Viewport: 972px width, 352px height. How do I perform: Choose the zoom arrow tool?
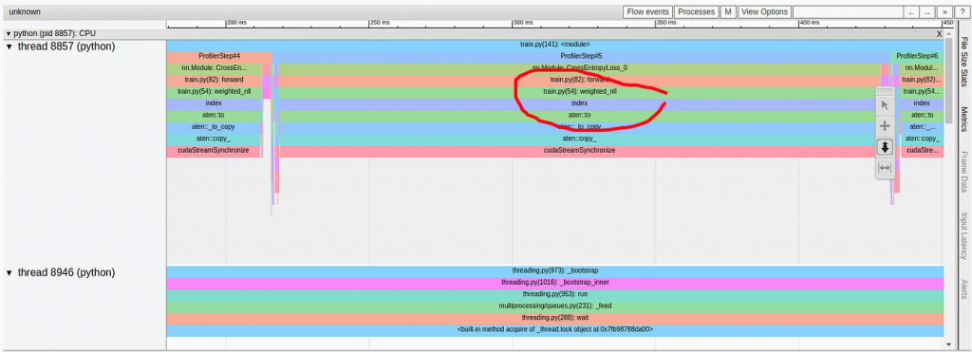coord(885,147)
